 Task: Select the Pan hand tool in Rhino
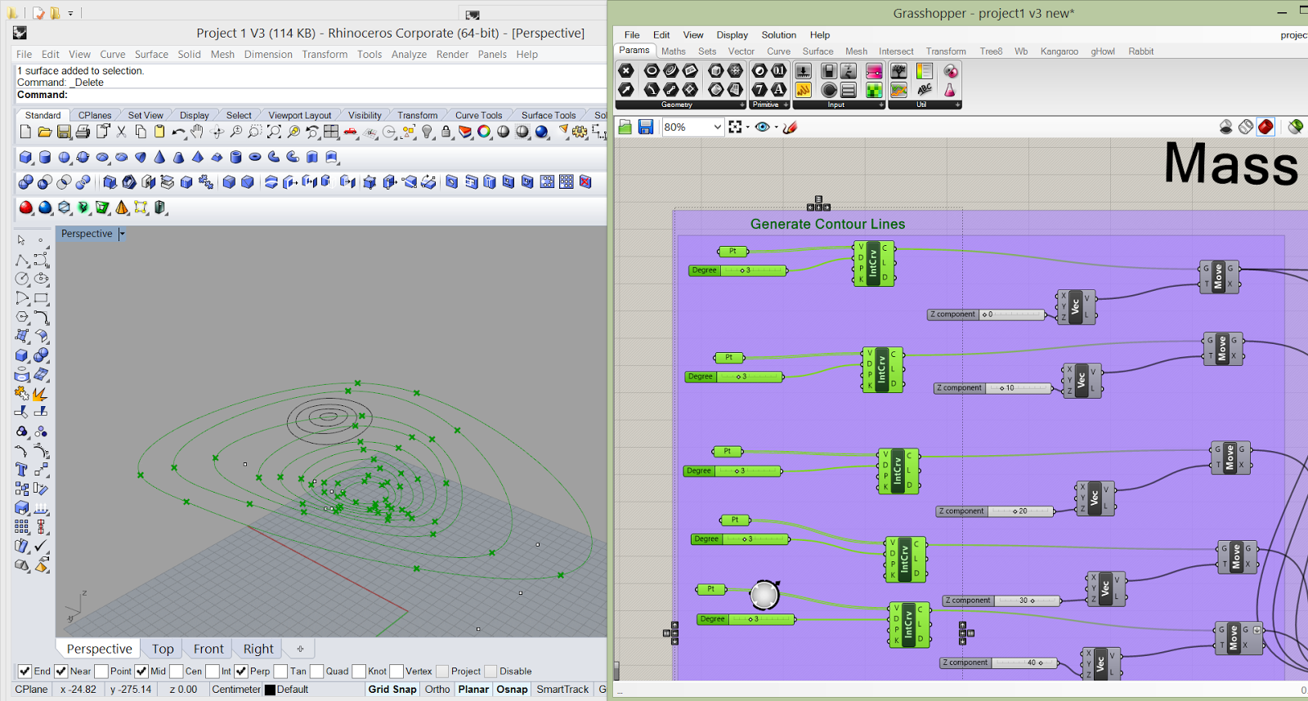197,132
